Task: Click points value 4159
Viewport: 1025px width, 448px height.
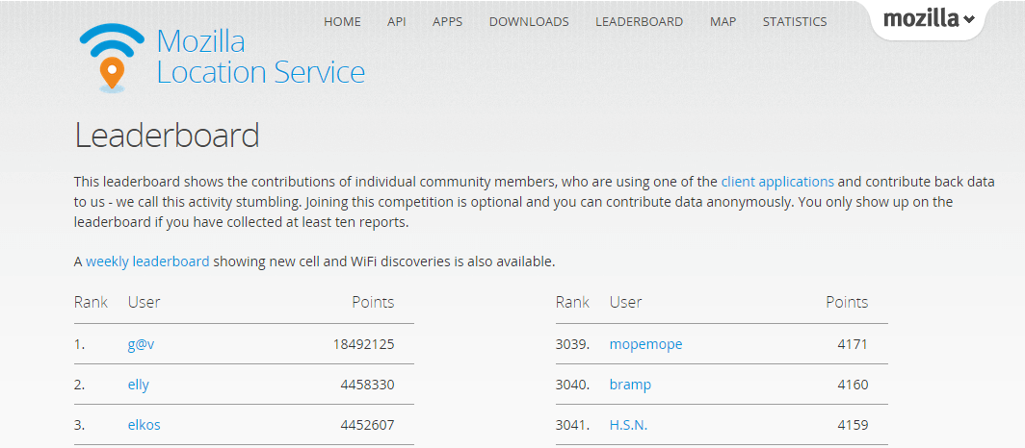Action: click(x=853, y=425)
